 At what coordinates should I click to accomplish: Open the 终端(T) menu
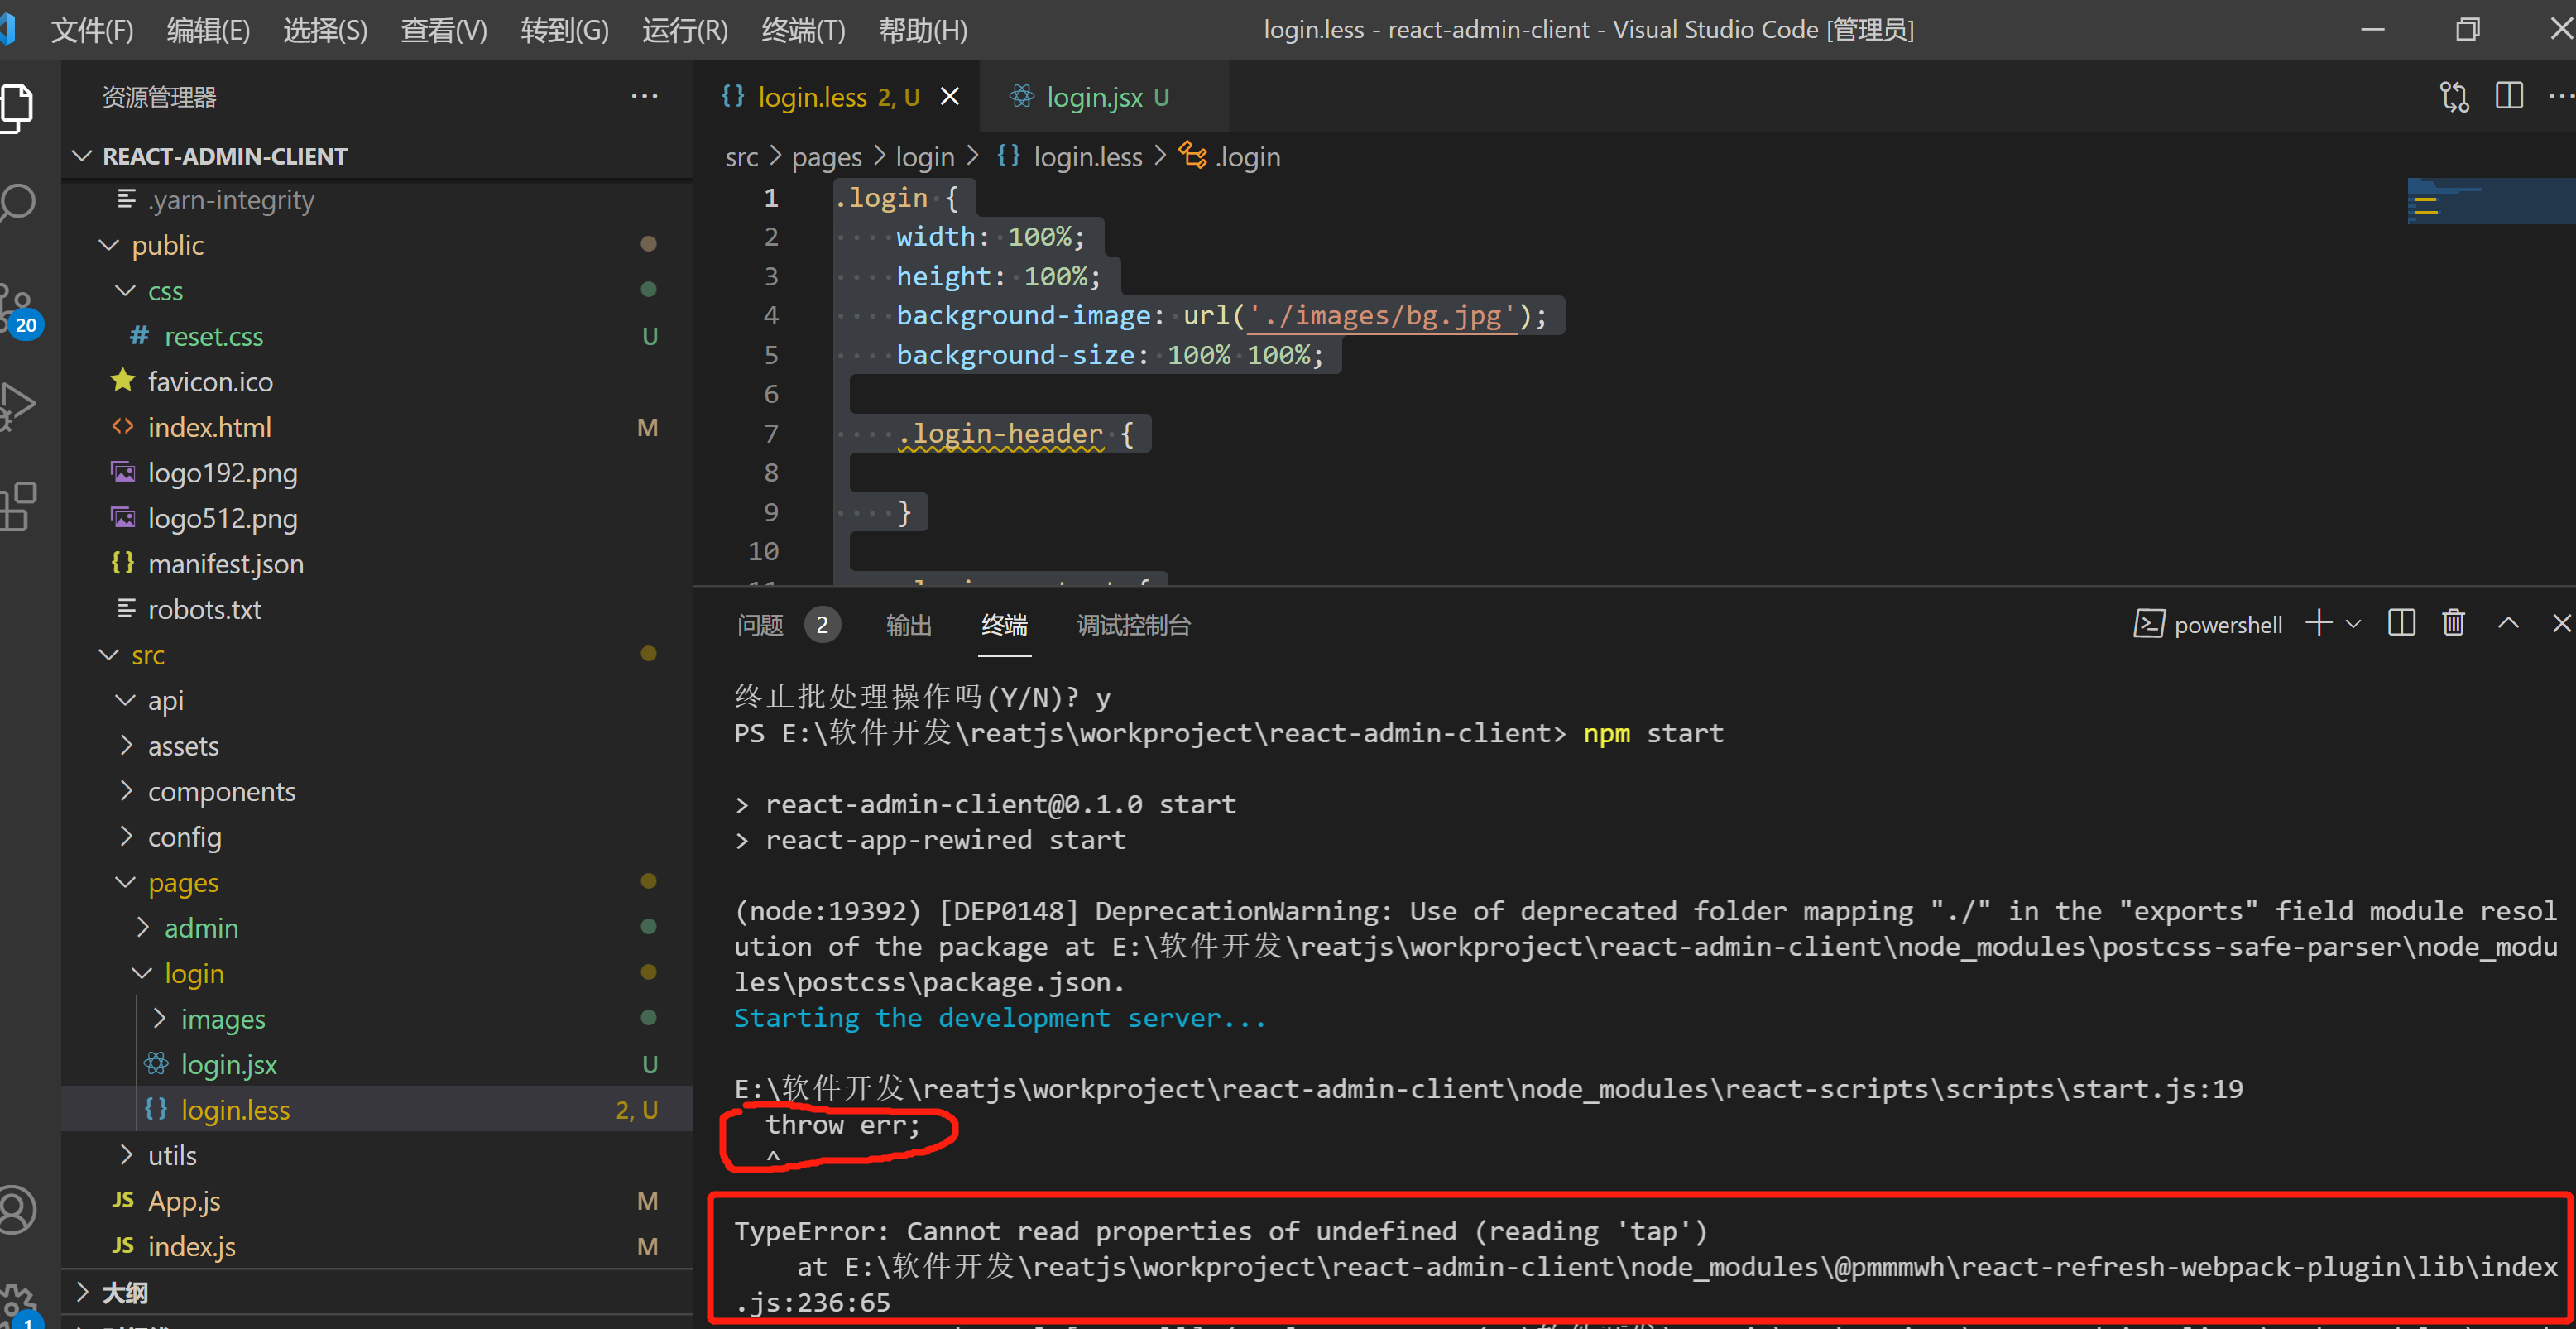click(802, 30)
